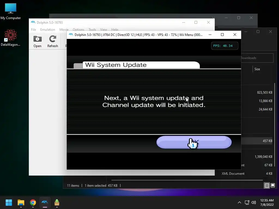Minimize the rearmost background window

226,18
